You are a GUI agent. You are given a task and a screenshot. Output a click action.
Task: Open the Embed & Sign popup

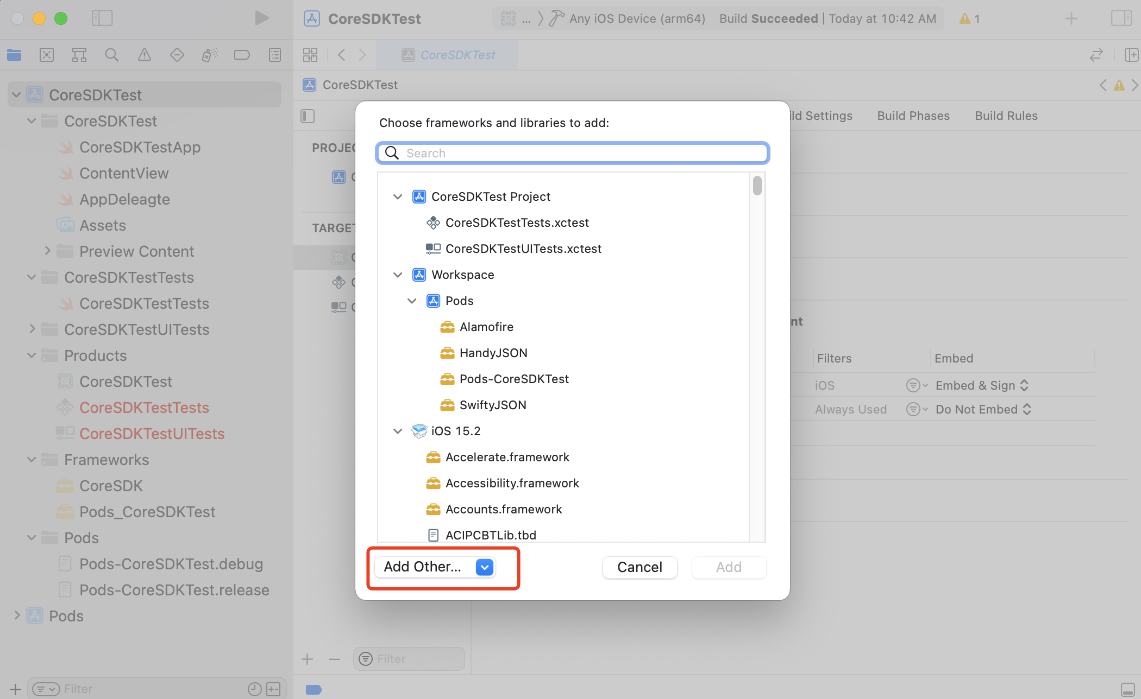pyautogui.click(x=982, y=385)
